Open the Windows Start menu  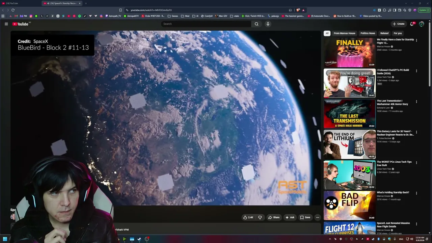(x=5, y=239)
